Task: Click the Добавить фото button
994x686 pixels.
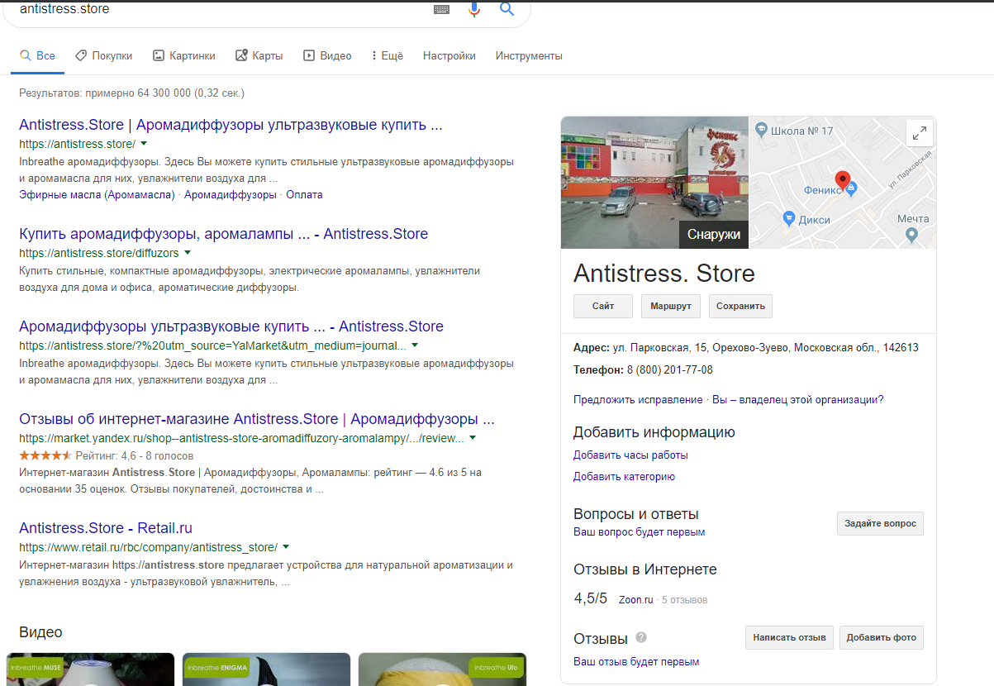Action: [x=882, y=638]
